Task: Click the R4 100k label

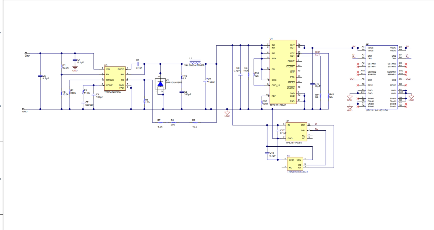Action: [246, 69]
